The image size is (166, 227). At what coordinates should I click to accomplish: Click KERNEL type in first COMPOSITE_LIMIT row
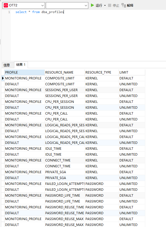click(x=102, y=78)
